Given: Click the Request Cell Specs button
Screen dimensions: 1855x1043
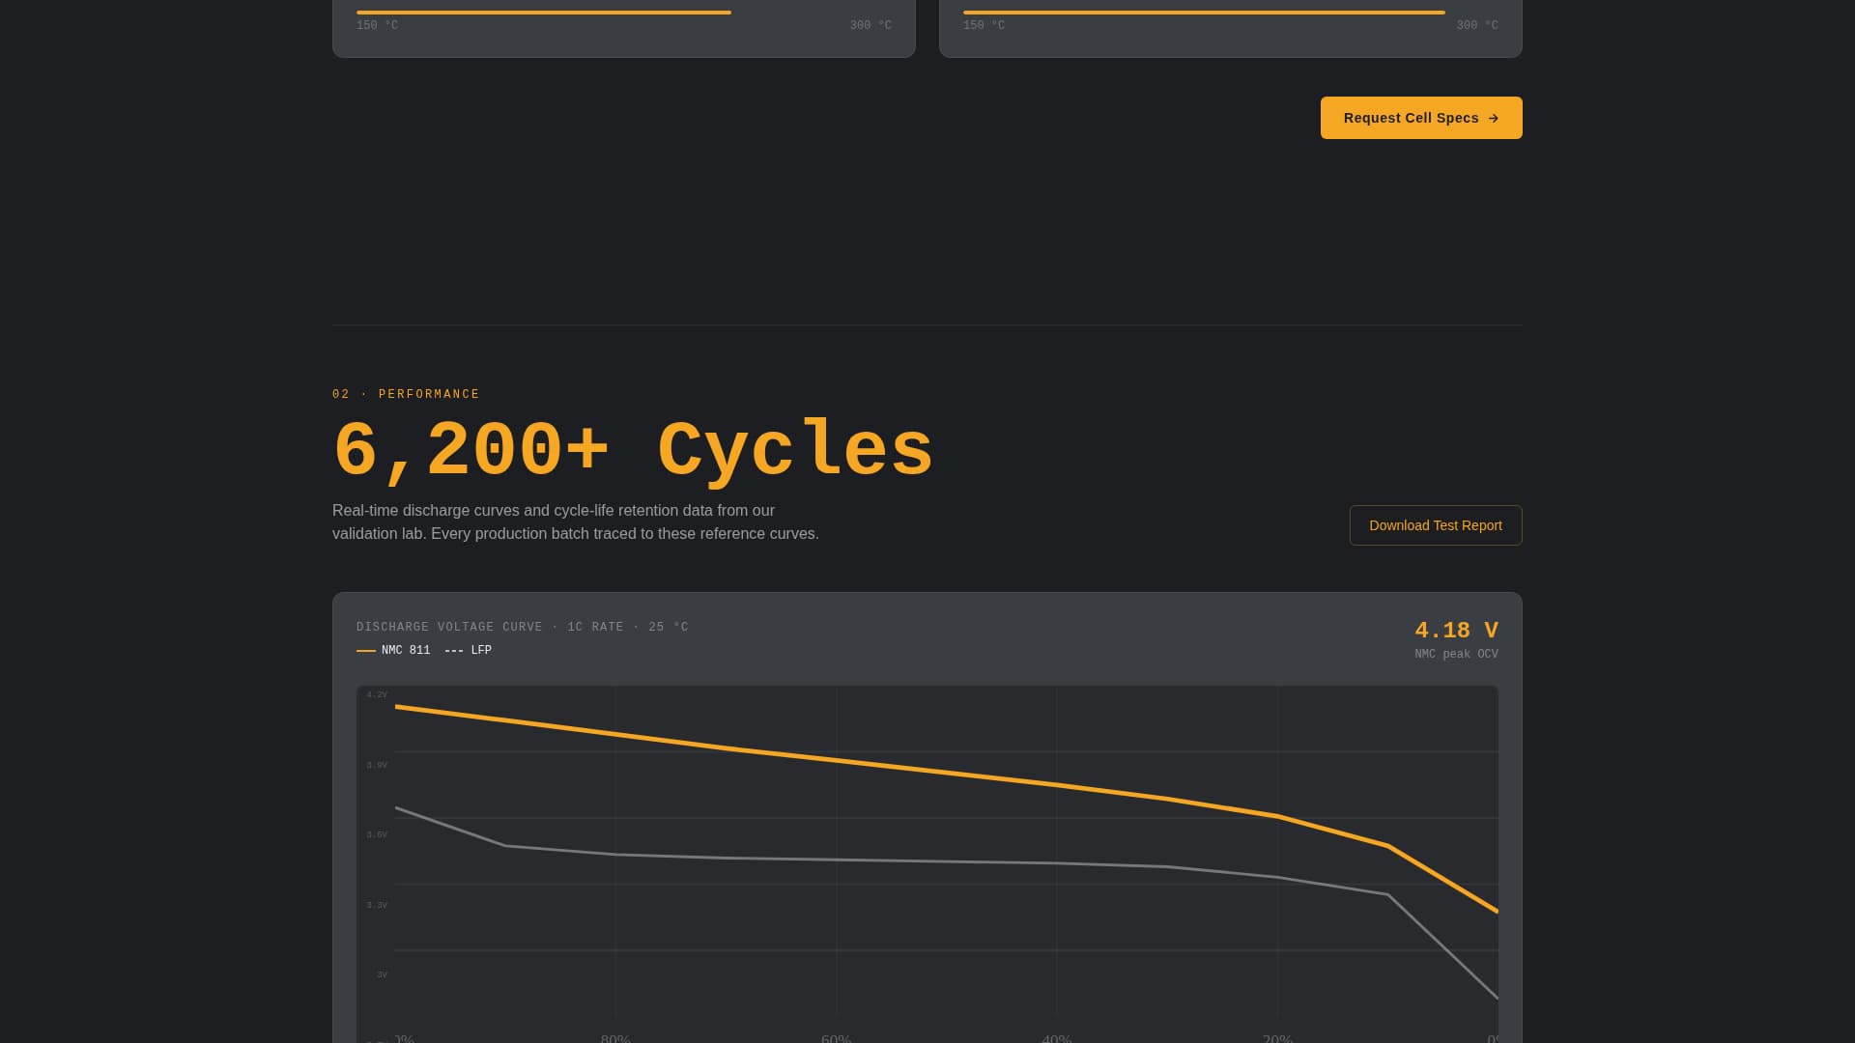Looking at the screenshot, I should pyautogui.click(x=1421, y=118).
